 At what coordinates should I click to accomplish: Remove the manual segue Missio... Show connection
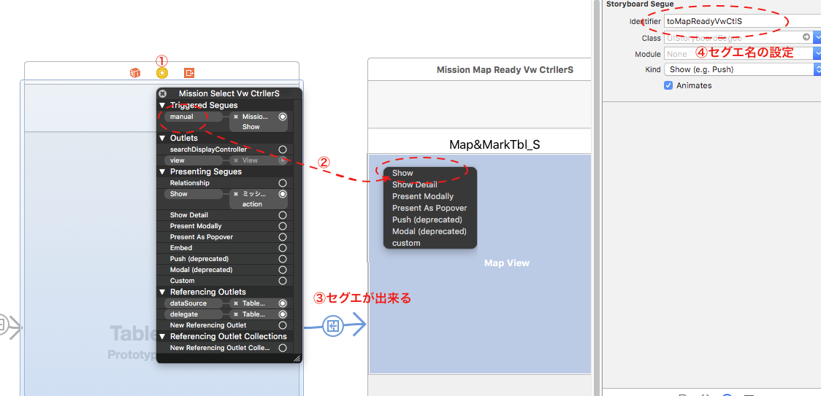point(236,117)
